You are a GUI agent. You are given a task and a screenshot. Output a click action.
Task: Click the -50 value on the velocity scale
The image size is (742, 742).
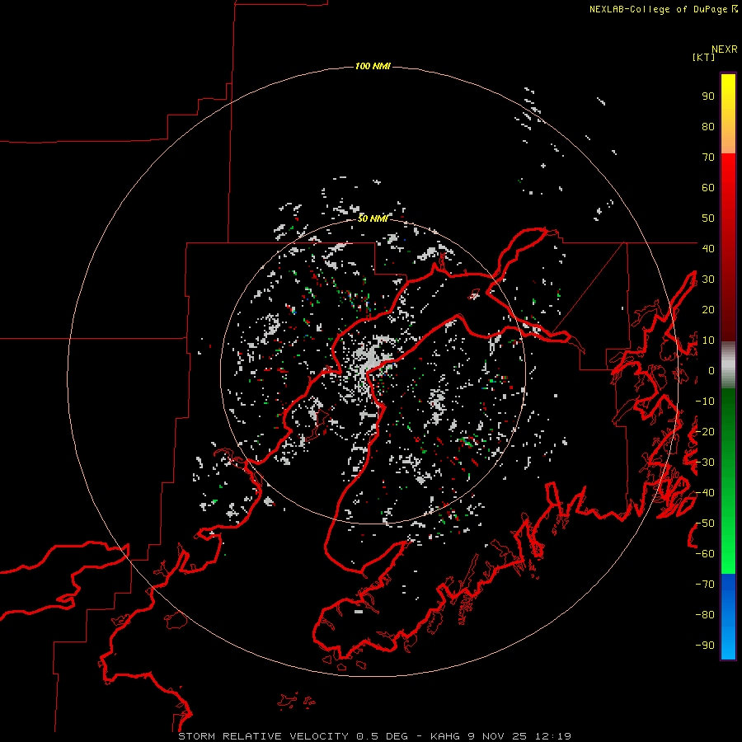705,524
